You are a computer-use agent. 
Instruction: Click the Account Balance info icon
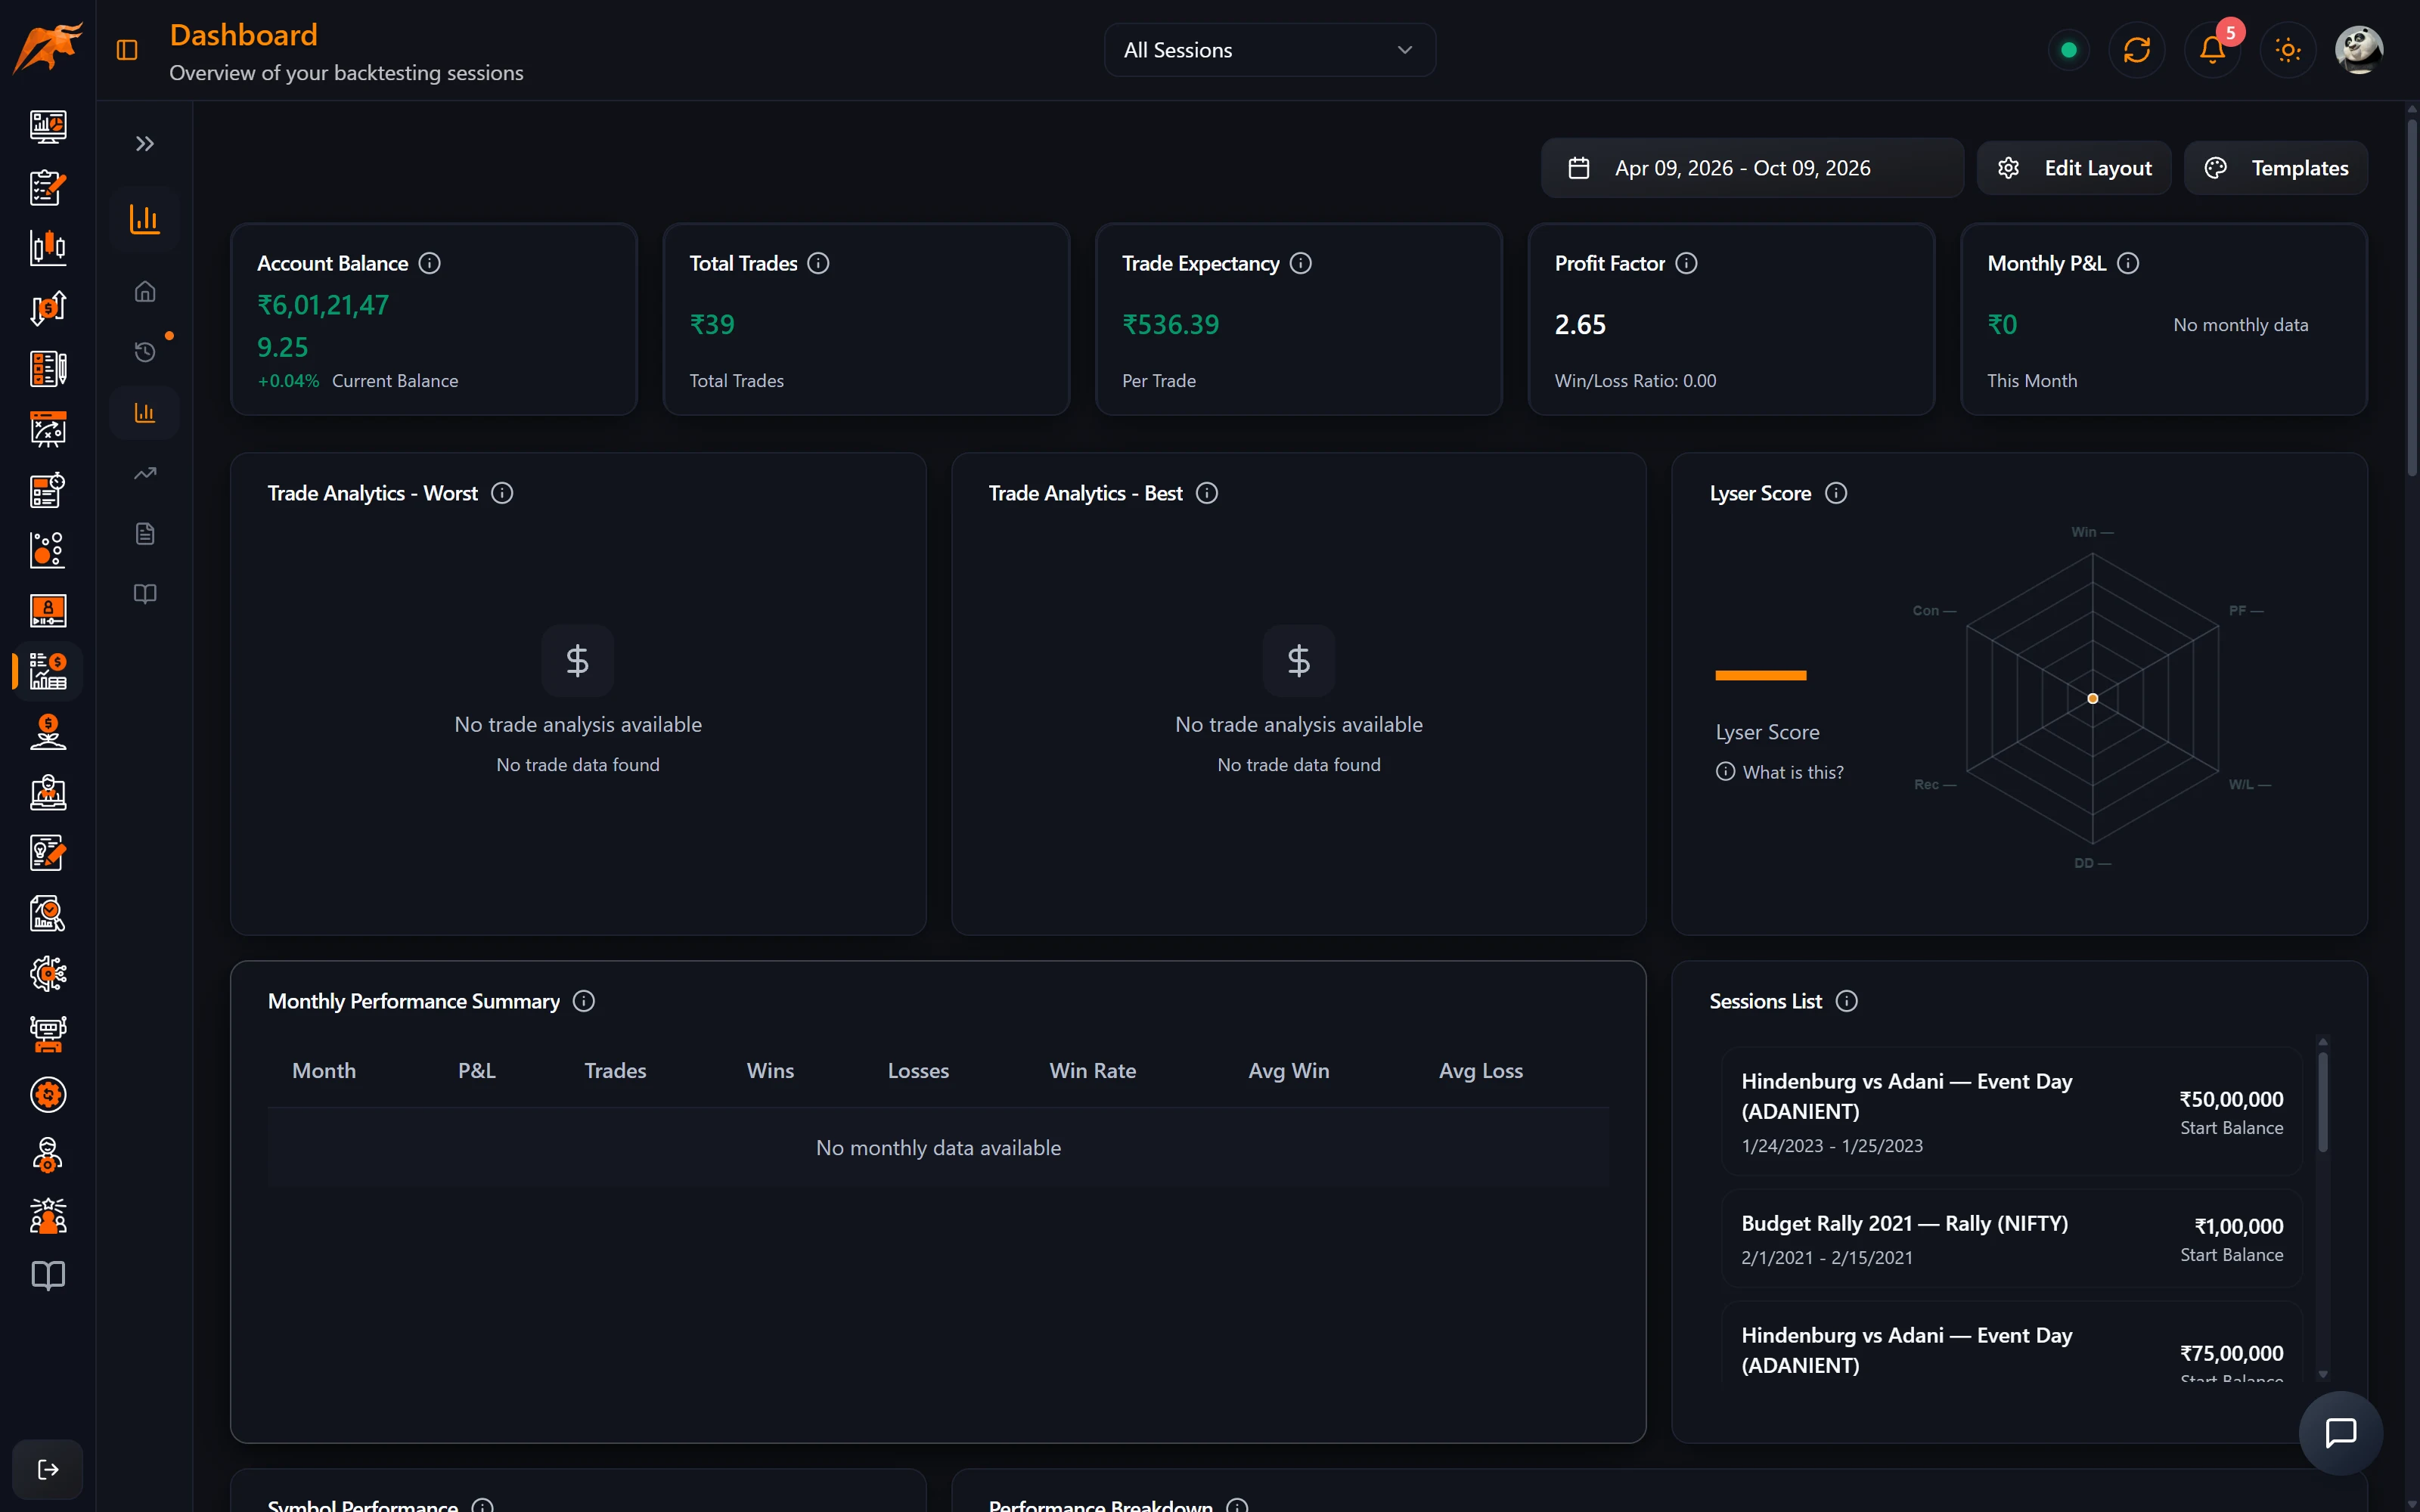pos(430,263)
